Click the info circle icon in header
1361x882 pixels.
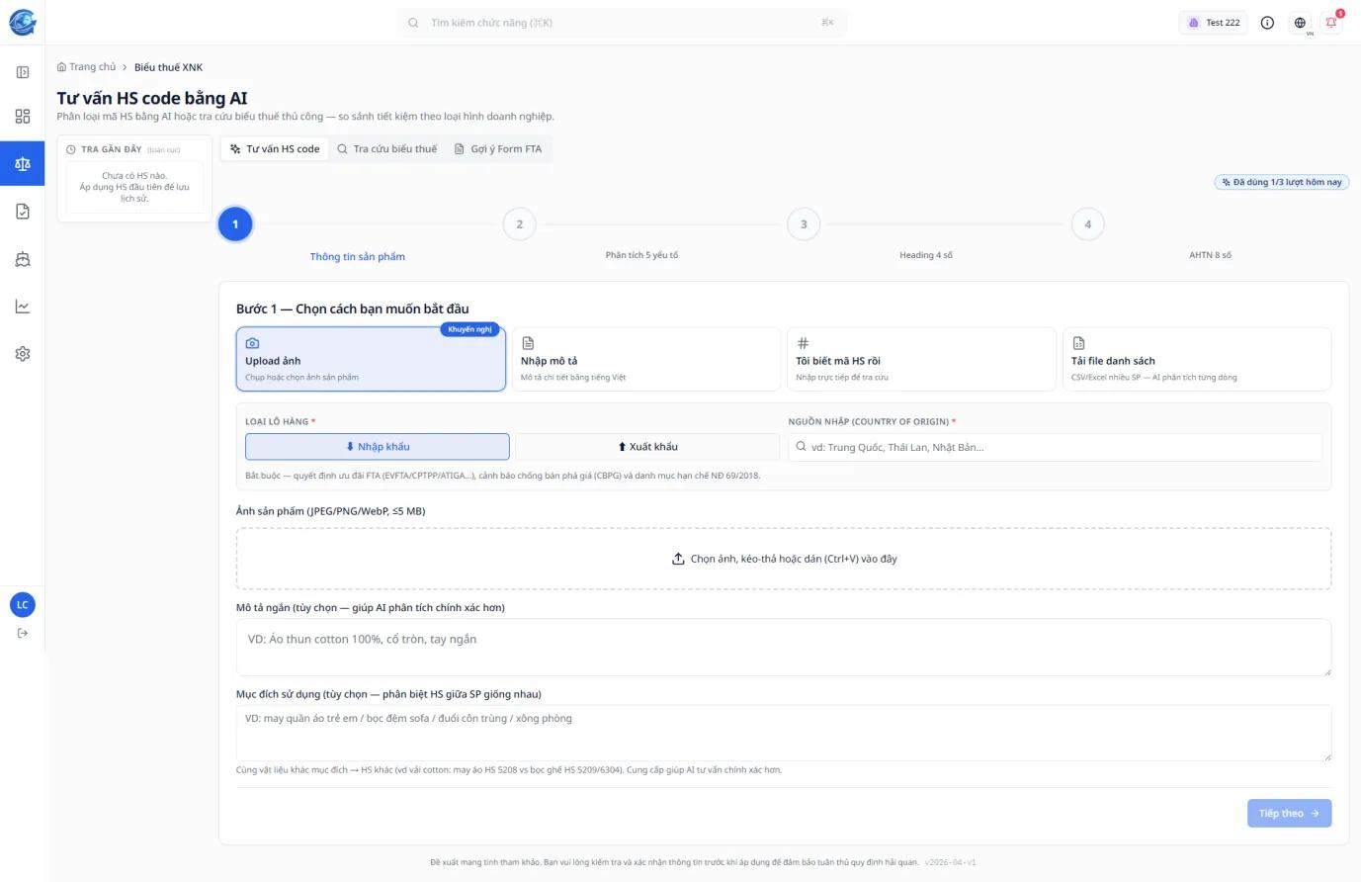[x=1267, y=23]
